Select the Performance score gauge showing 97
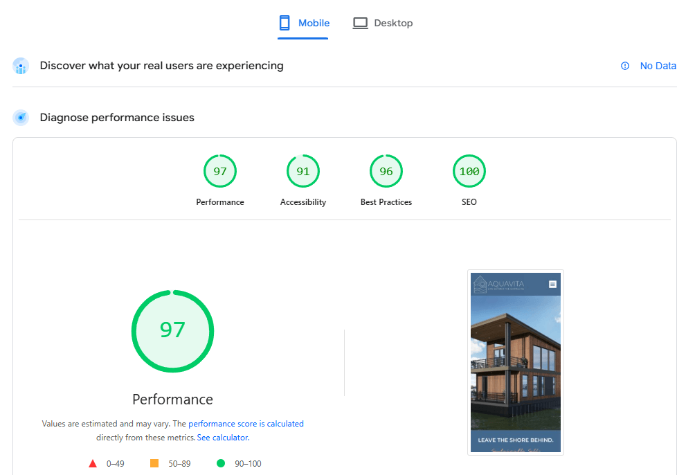 219,171
